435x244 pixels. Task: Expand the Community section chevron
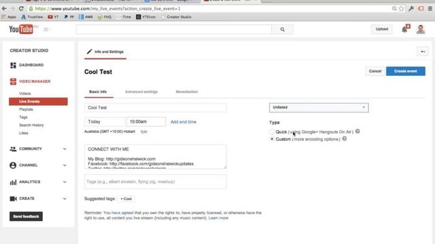coord(65,149)
